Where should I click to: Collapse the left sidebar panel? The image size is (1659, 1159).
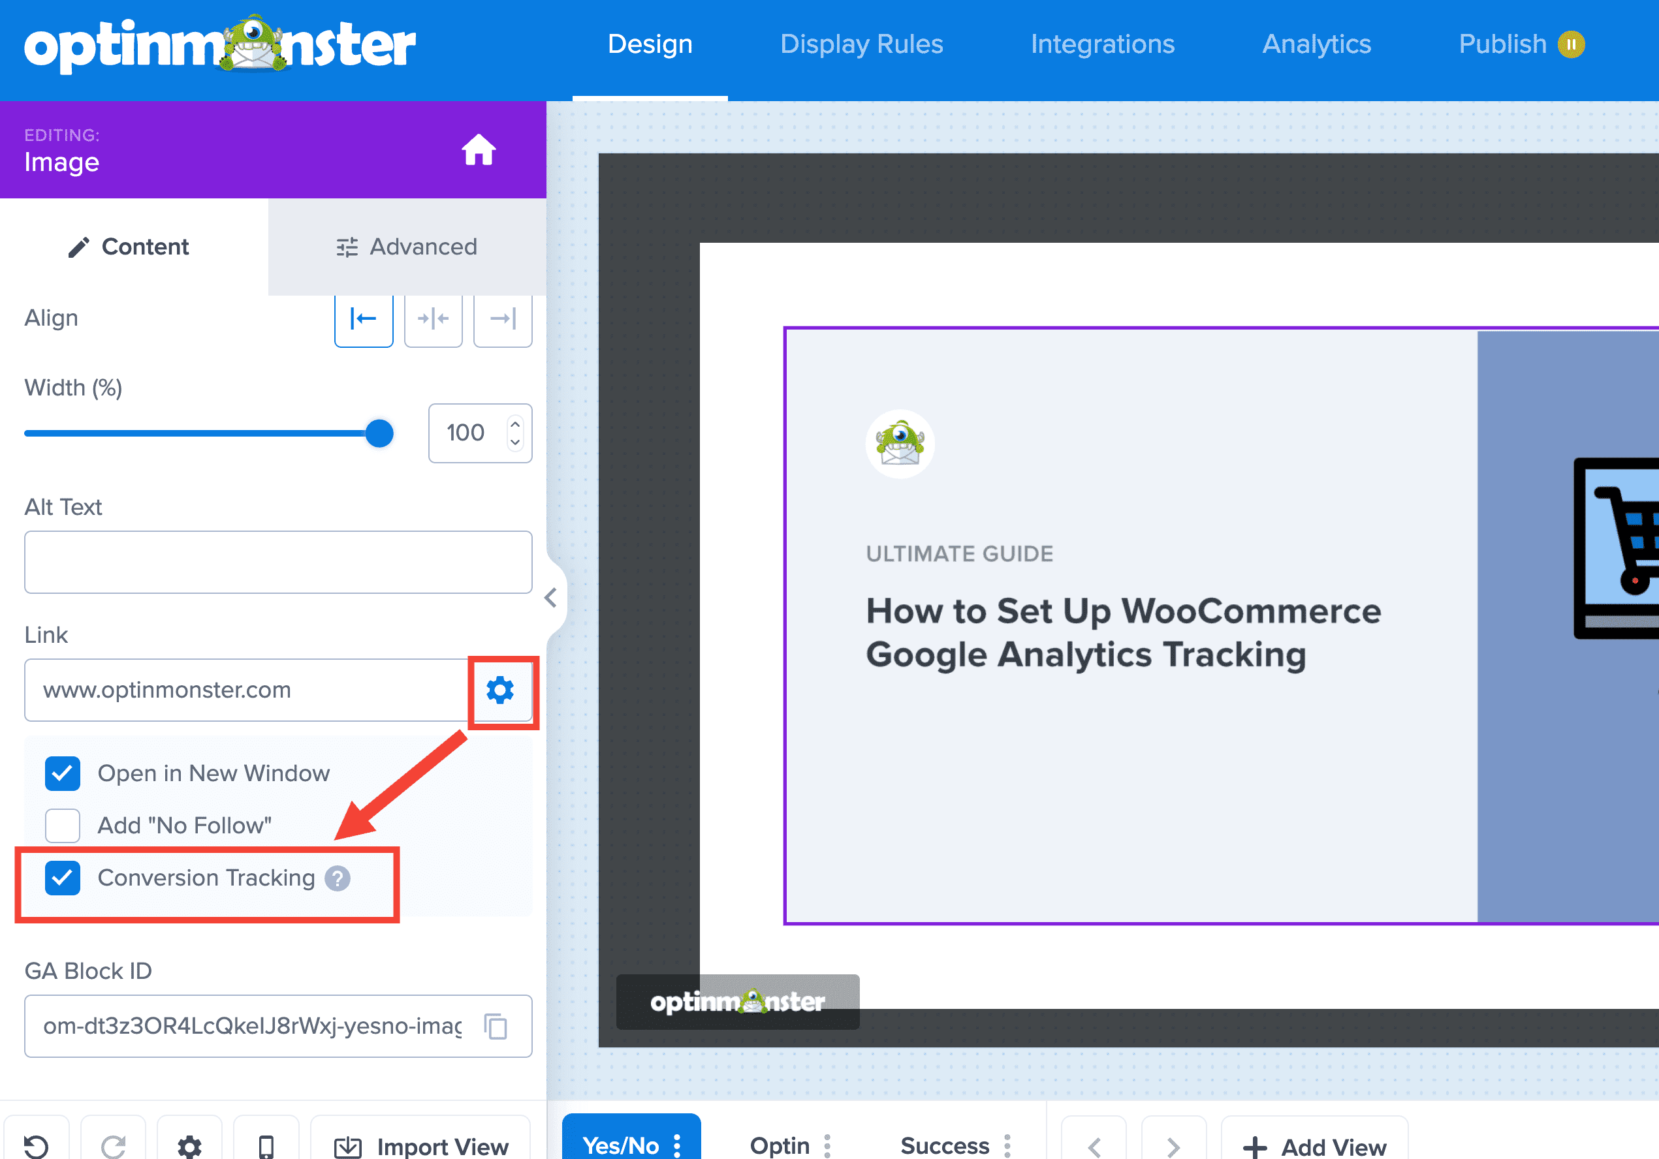pyautogui.click(x=551, y=598)
